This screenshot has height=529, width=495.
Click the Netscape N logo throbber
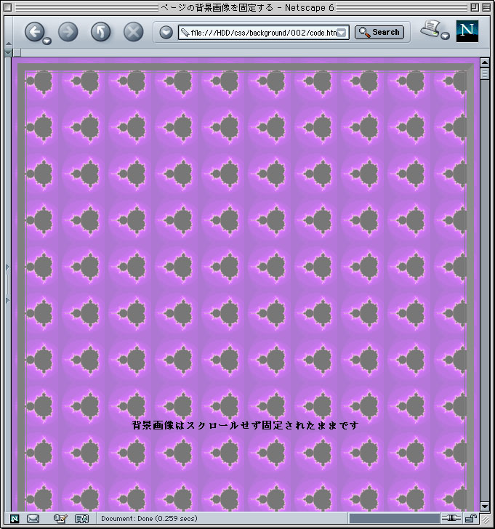(467, 31)
